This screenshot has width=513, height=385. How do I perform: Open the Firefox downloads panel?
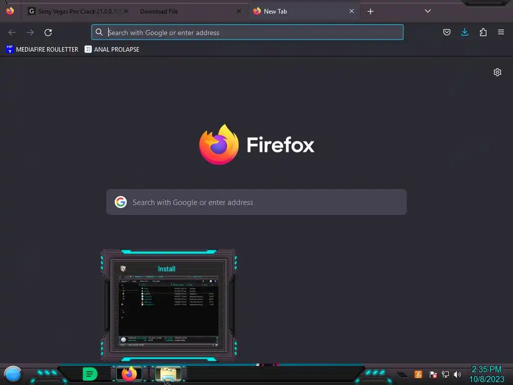coord(464,32)
